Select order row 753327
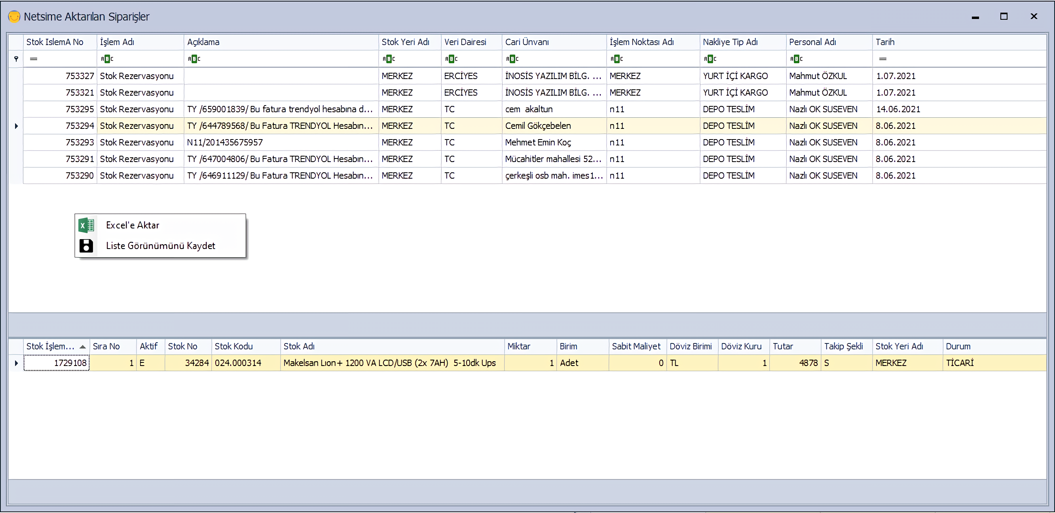The image size is (1055, 513). (79, 76)
